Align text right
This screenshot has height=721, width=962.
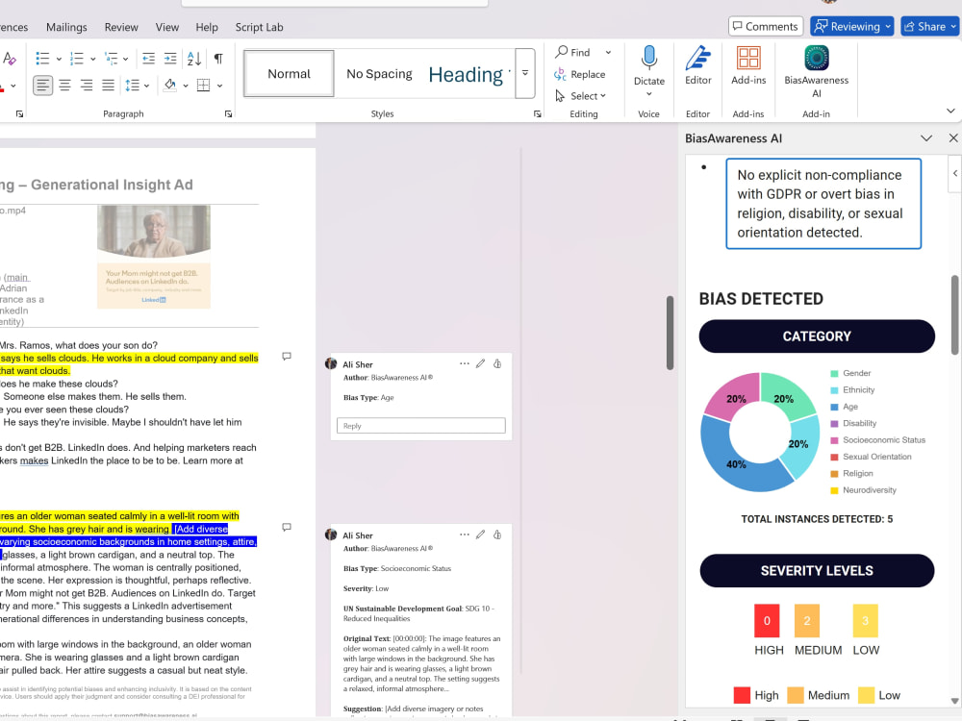coord(87,86)
